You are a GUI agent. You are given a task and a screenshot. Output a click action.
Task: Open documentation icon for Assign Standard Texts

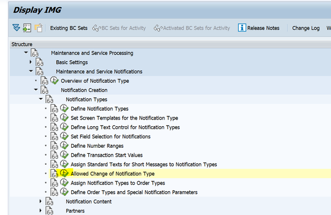(54, 164)
